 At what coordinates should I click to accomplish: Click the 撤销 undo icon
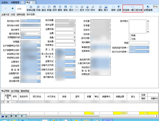click(77, 8)
